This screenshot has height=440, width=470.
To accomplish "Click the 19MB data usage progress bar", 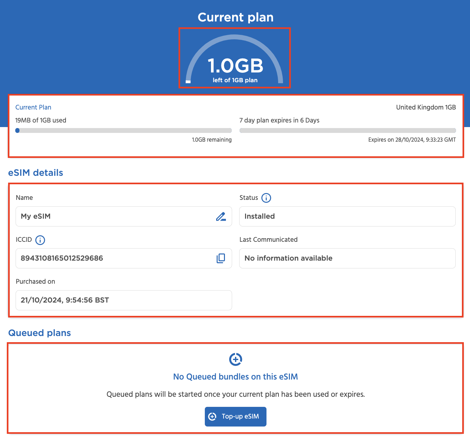I will coord(123,131).
